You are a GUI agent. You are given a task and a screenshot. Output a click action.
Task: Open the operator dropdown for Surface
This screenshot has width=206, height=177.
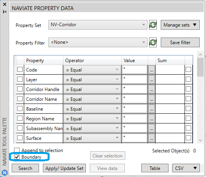(92, 138)
